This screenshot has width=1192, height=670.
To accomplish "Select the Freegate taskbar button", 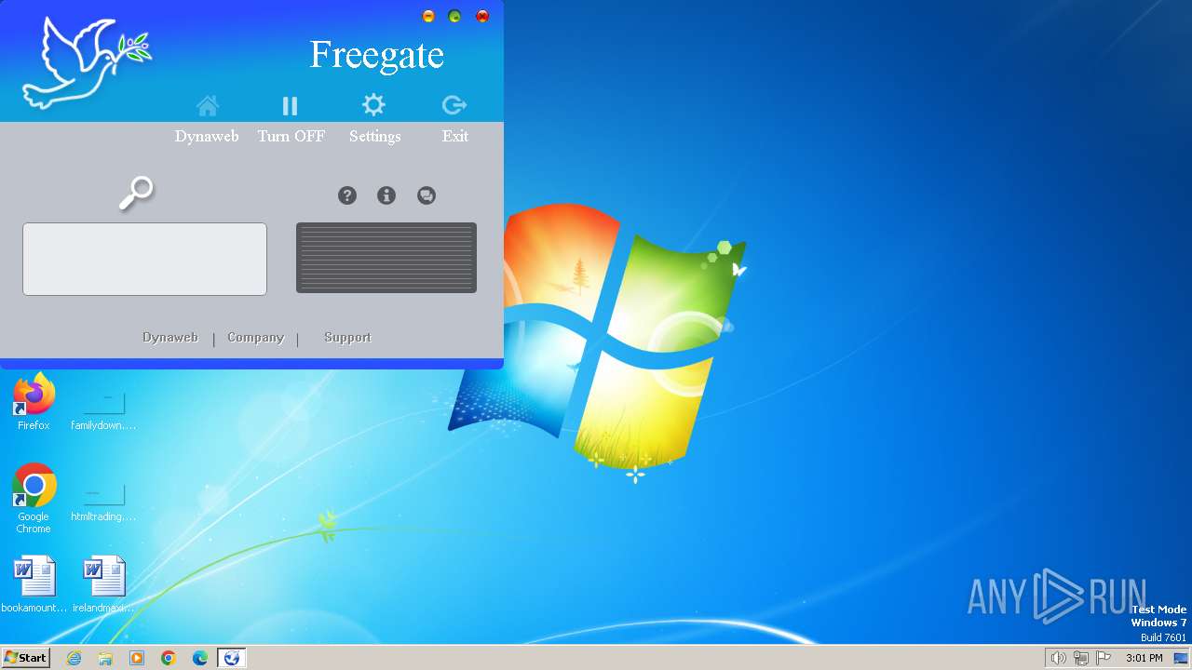I will [232, 658].
